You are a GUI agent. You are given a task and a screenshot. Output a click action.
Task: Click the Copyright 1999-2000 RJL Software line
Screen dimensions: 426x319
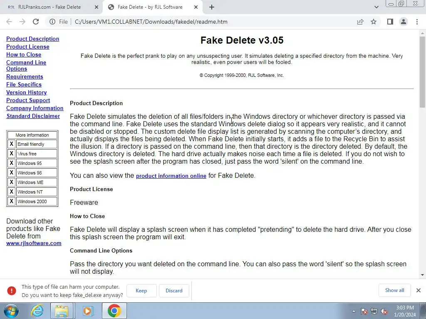coord(242,76)
